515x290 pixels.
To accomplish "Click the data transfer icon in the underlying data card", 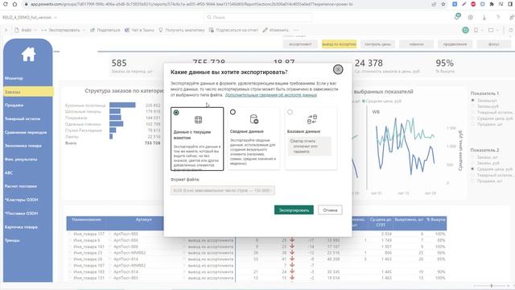I will coord(311,119).
